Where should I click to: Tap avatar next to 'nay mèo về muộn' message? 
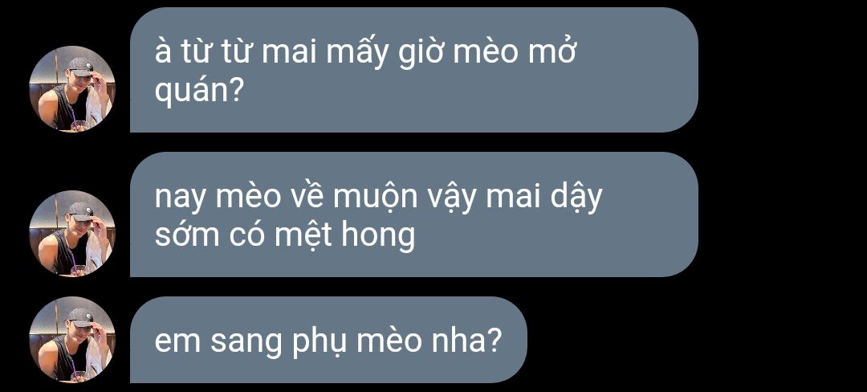click(72, 233)
